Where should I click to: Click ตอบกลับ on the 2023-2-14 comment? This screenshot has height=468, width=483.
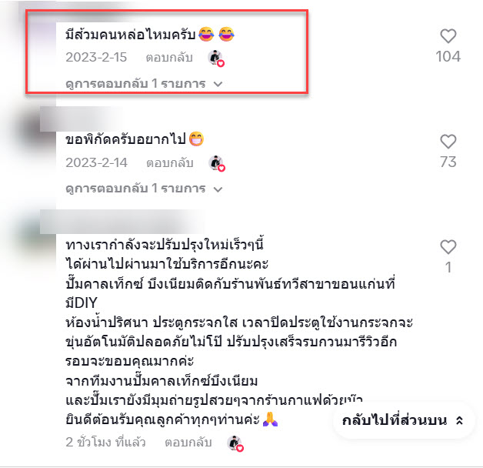[x=170, y=162]
